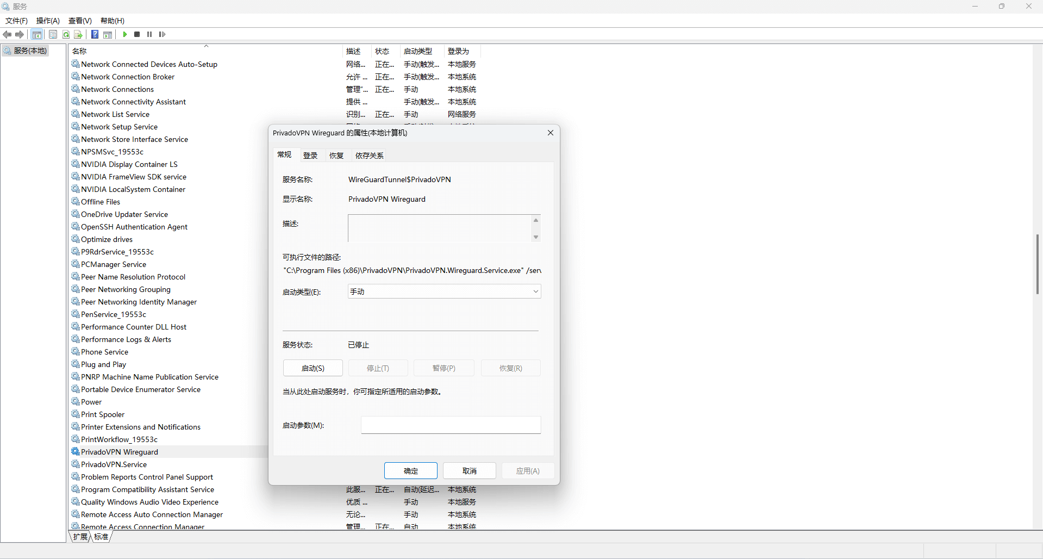Image resolution: width=1043 pixels, height=559 pixels.
Task: Start service using the green play icon
Action: [x=125, y=34]
